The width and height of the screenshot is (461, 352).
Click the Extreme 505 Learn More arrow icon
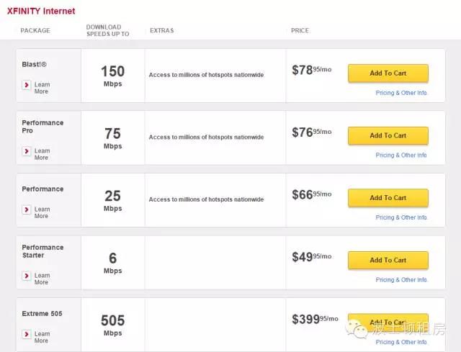pyautogui.click(x=27, y=334)
